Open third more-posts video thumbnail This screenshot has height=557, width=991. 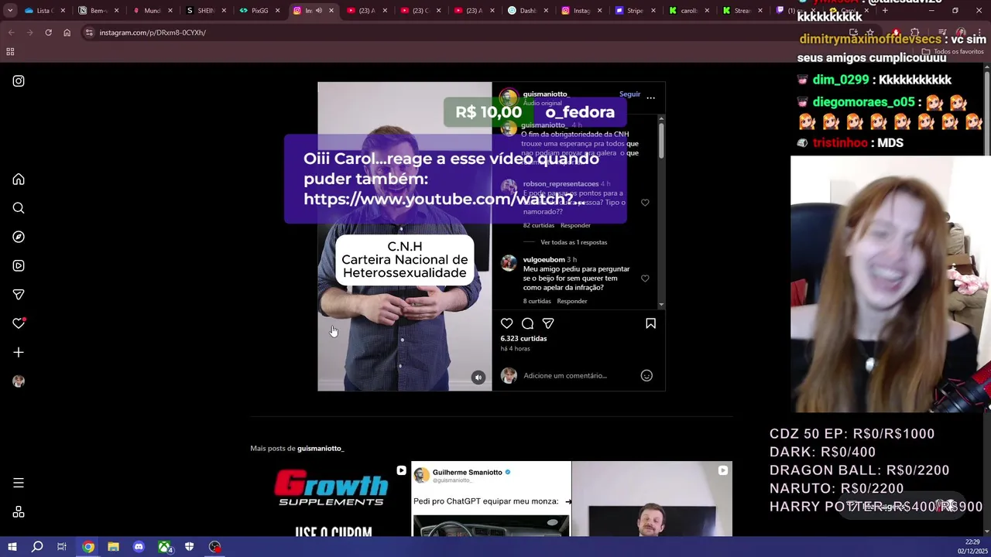(x=652, y=499)
